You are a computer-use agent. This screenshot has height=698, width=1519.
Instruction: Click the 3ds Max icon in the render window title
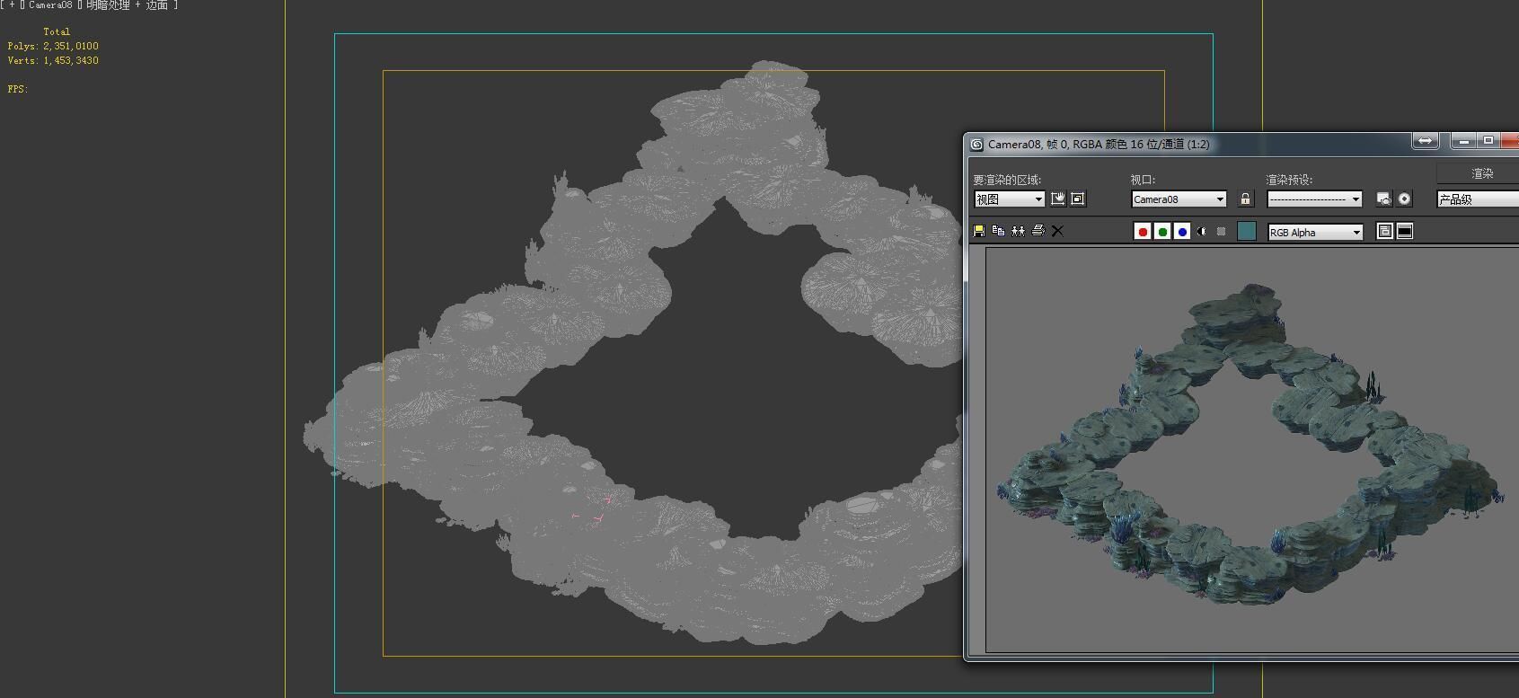[x=977, y=144]
